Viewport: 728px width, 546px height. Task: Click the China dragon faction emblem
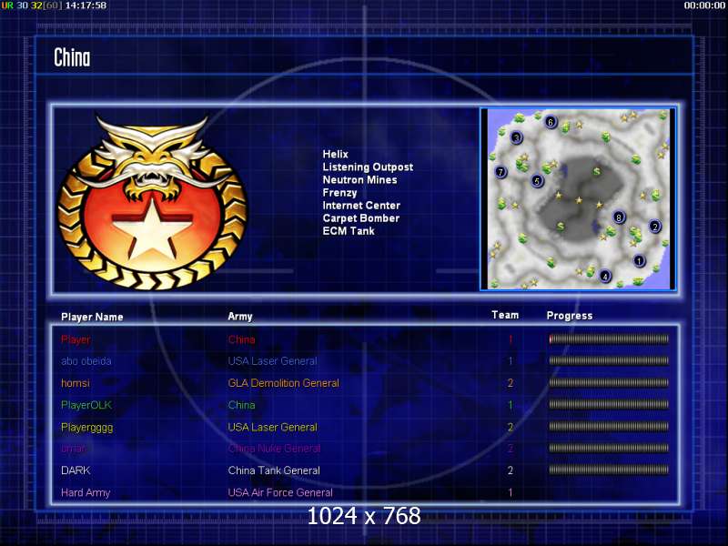(x=152, y=202)
